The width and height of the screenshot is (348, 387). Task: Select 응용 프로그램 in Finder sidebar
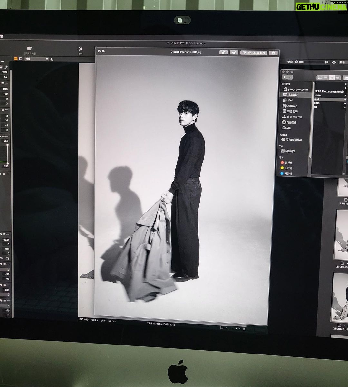[292, 117]
